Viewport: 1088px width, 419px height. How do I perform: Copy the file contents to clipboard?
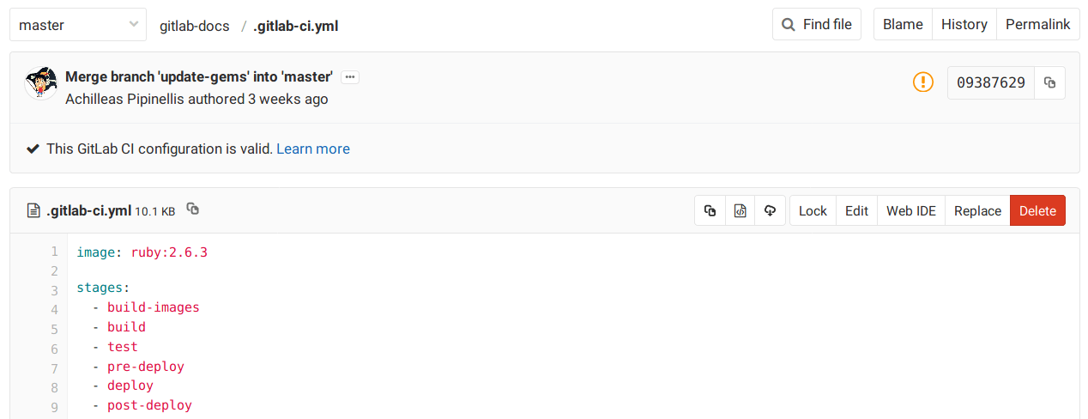coord(710,211)
